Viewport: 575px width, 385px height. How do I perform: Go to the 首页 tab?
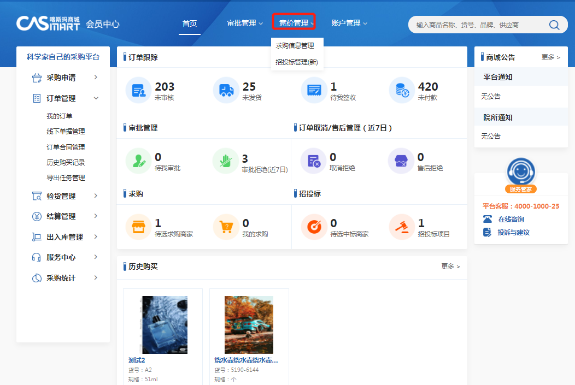click(x=189, y=23)
